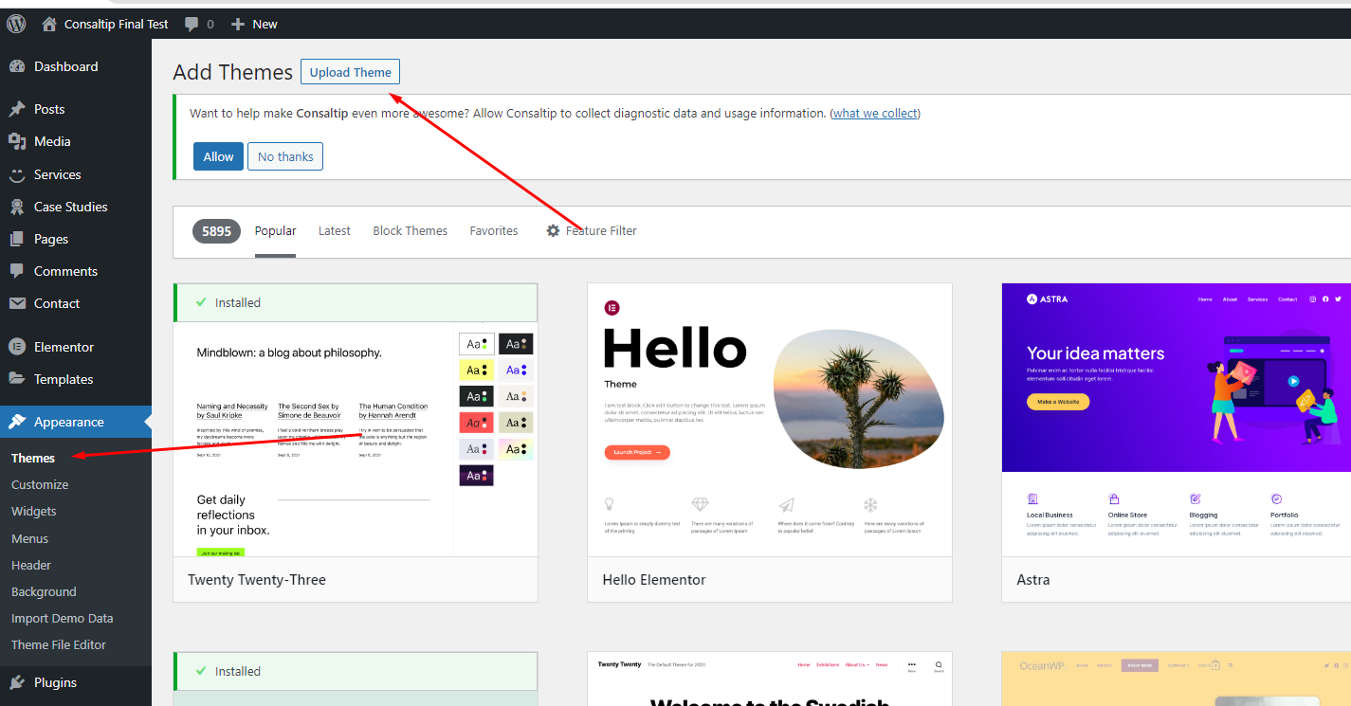Image resolution: width=1351 pixels, height=706 pixels.
Task: Click the Add Themes page heading
Action: coord(233,72)
